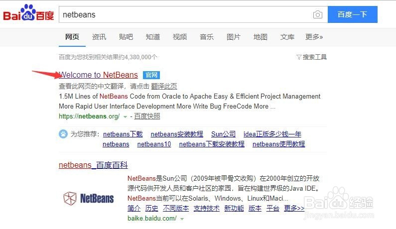The width and height of the screenshot is (396, 229).
Task: Expand dropdown arrow after baike.baidu.com URL
Action: (x=182, y=219)
